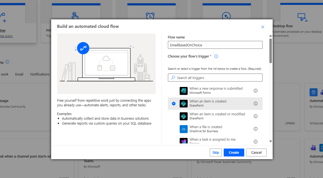Select the When a file is created trigger

[206, 127]
